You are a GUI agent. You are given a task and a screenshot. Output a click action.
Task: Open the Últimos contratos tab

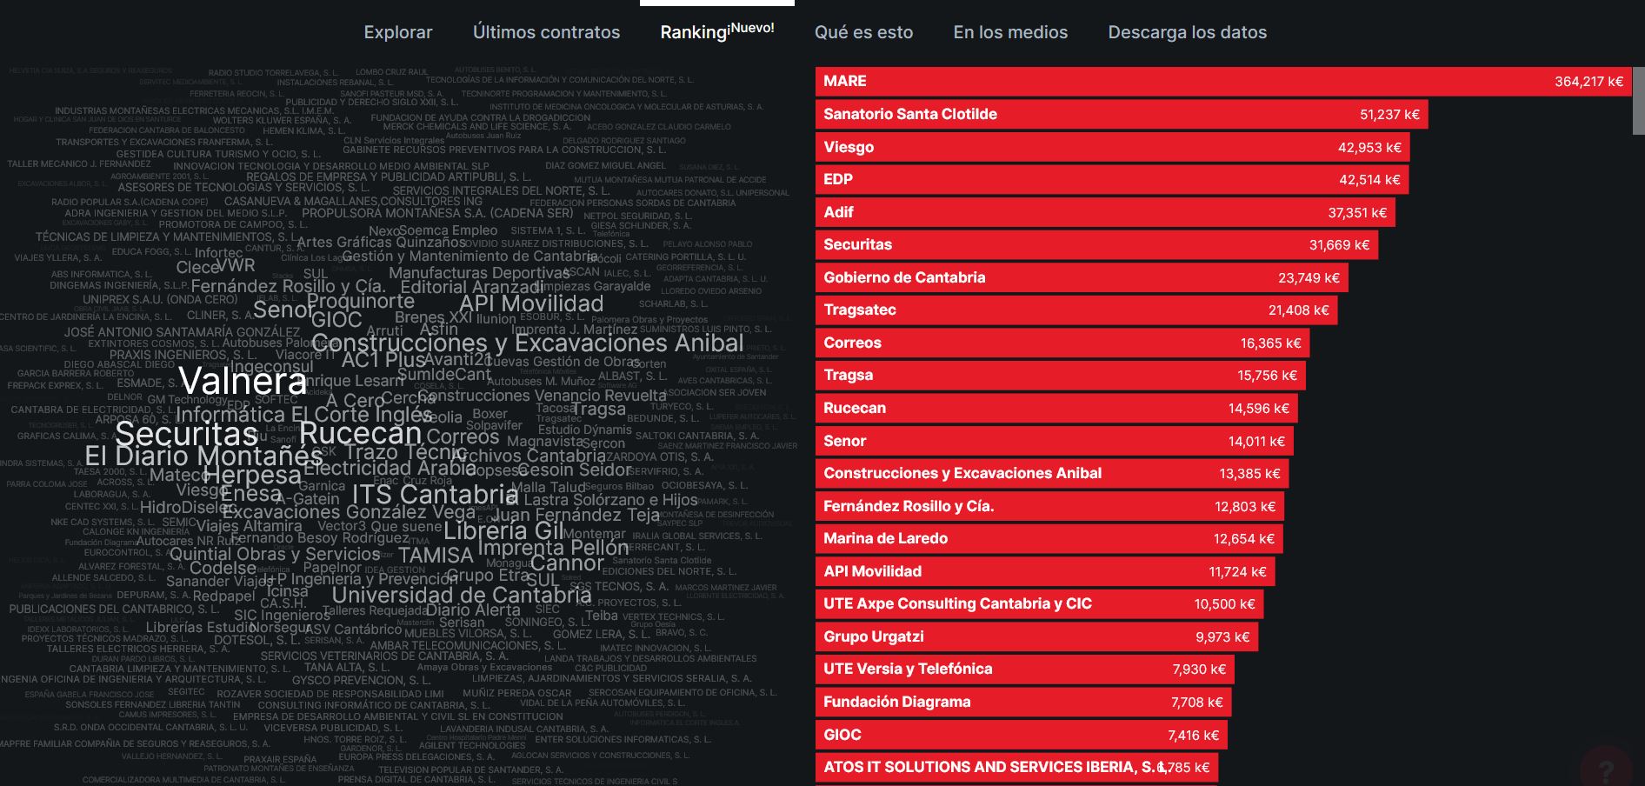tap(546, 32)
